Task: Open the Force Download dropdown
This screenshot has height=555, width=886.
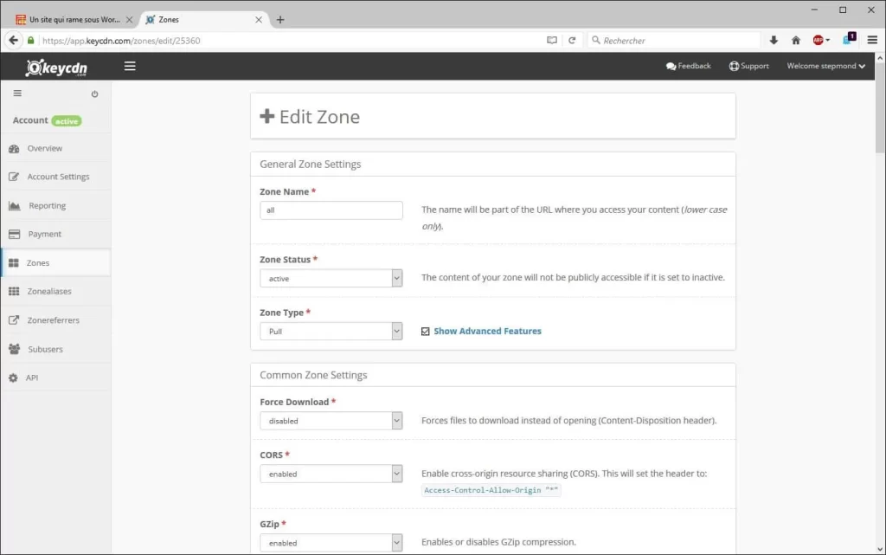Action: pyautogui.click(x=331, y=421)
